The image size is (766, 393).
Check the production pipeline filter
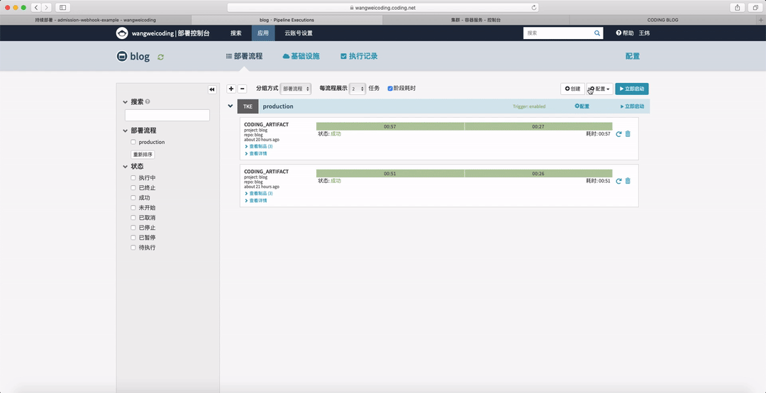point(133,143)
